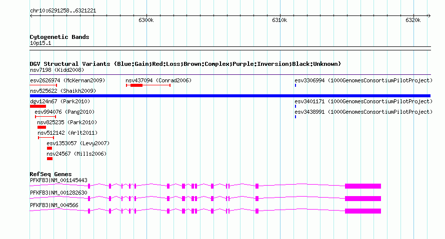This screenshot has width=445, height=239.
Task: Open variant esv3401171 label
Action: click(x=363, y=101)
